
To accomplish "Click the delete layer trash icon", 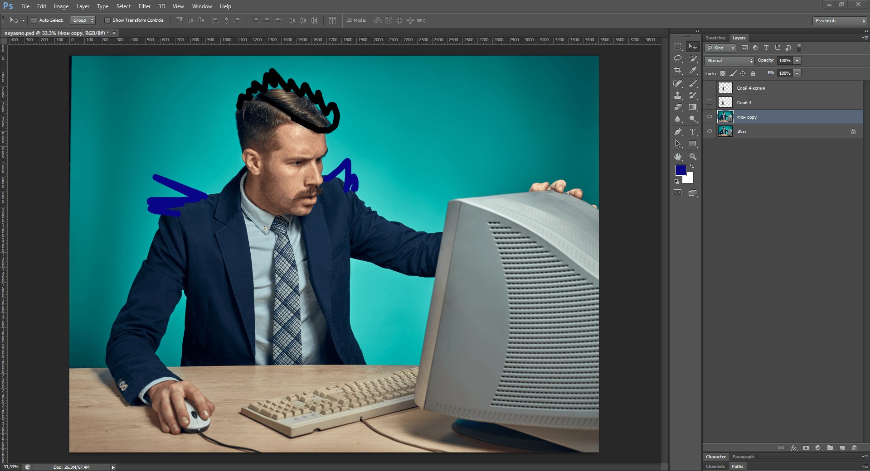I will (854, 448).
